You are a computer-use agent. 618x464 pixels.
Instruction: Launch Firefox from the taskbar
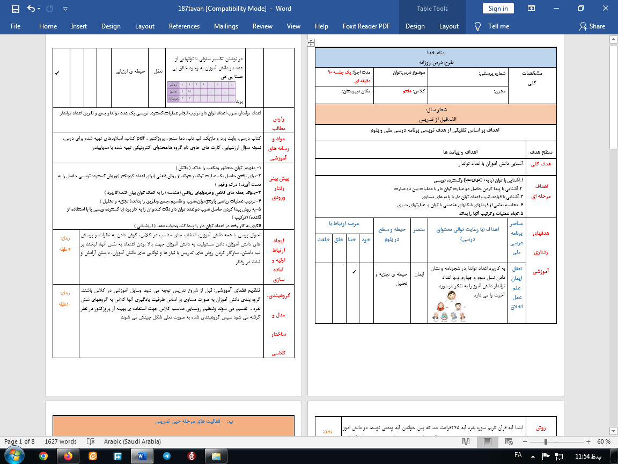(68, 456)
